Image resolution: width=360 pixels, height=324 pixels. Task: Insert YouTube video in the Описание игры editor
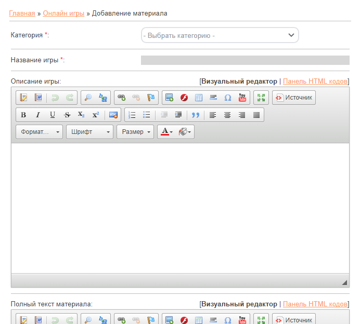pyautogui.click(x=242, y=98)
